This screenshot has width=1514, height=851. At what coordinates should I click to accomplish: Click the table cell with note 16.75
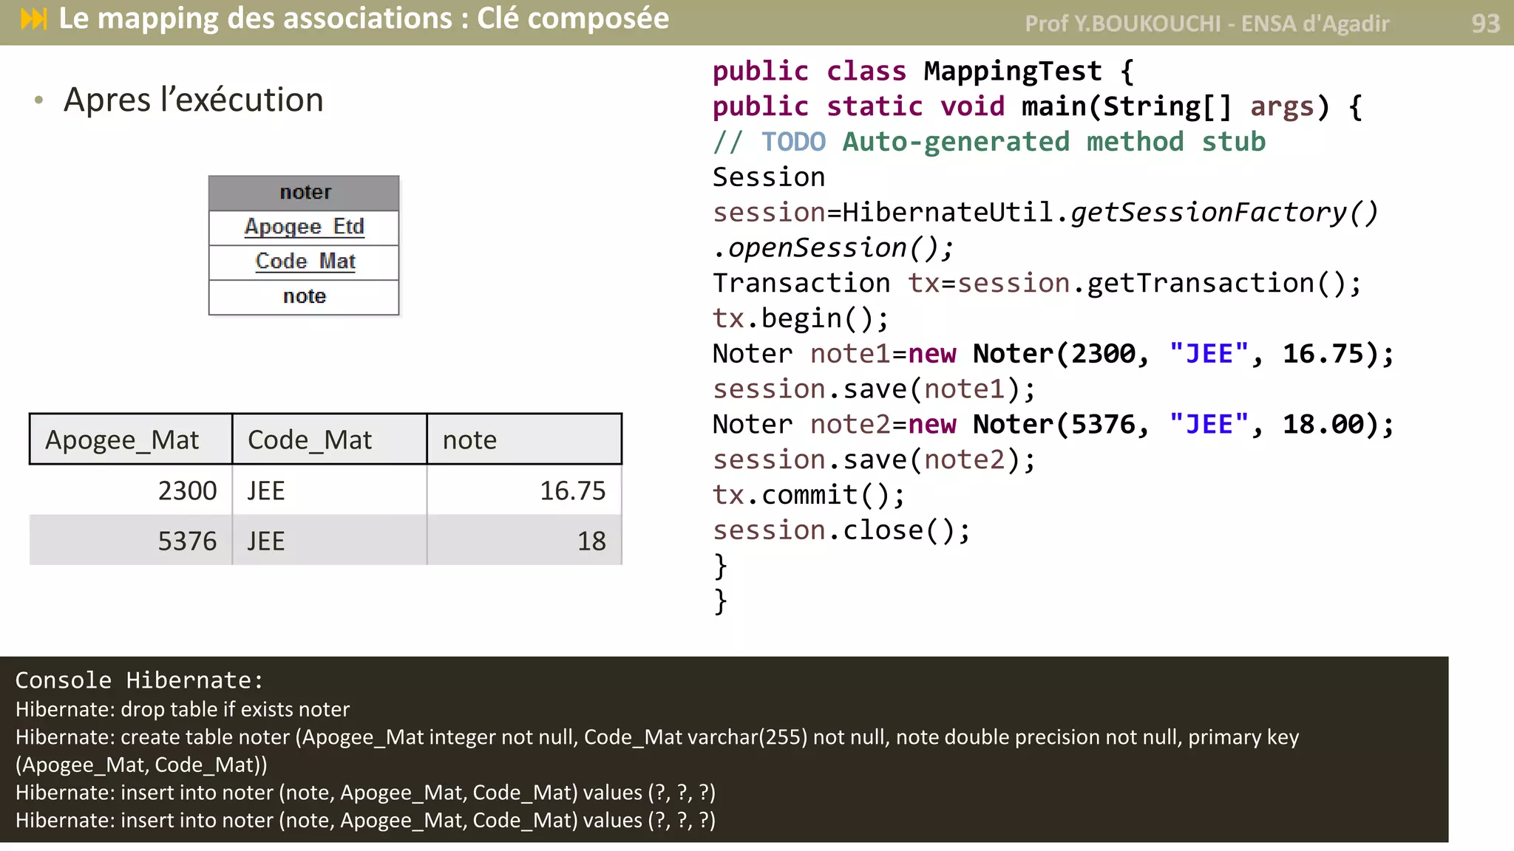point(524,491)
